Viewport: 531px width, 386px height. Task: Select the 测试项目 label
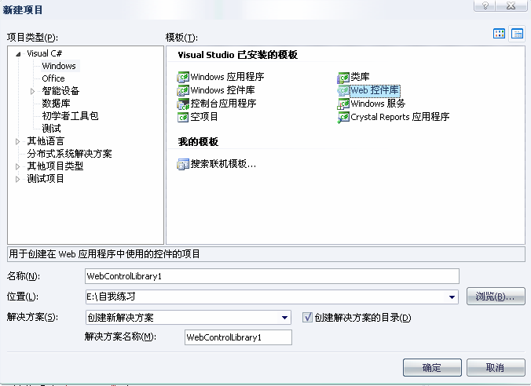pos(46,179)
